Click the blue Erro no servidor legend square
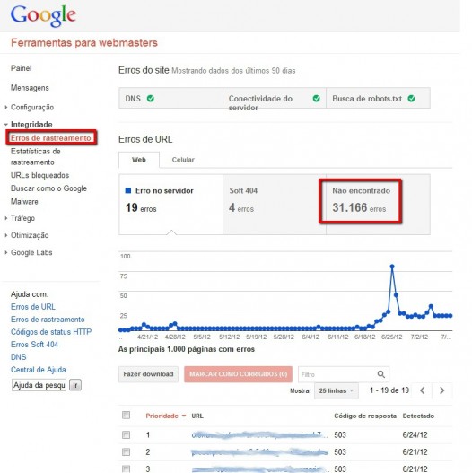 point(128,190)
